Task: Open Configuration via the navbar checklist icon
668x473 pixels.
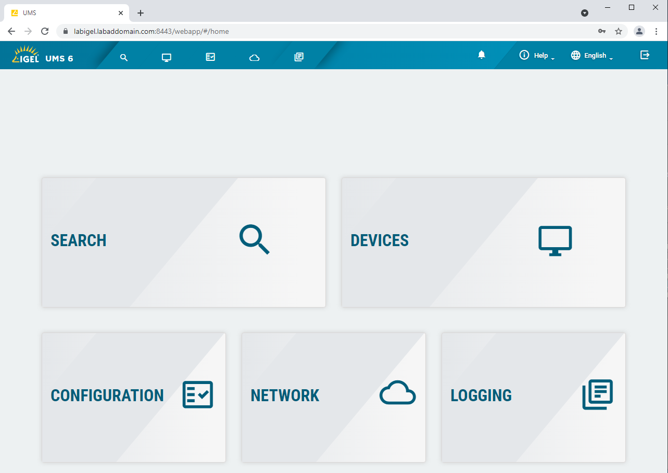Action: click(x=210, y=57)
